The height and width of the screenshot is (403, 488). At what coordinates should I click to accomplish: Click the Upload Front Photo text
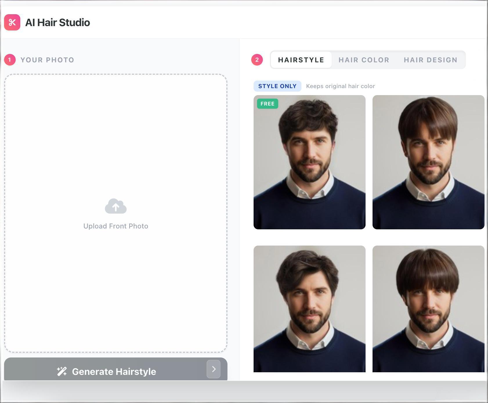coord(116,226)
